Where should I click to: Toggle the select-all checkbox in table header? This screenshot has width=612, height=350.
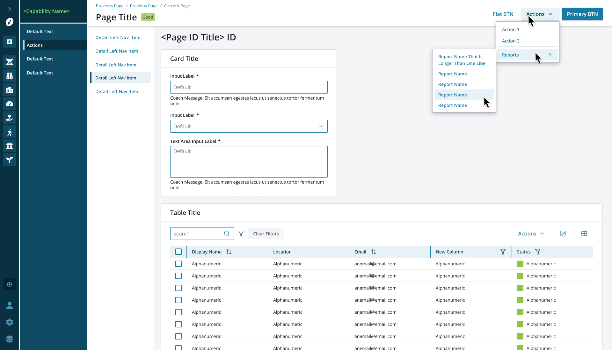tap(178, 252)
